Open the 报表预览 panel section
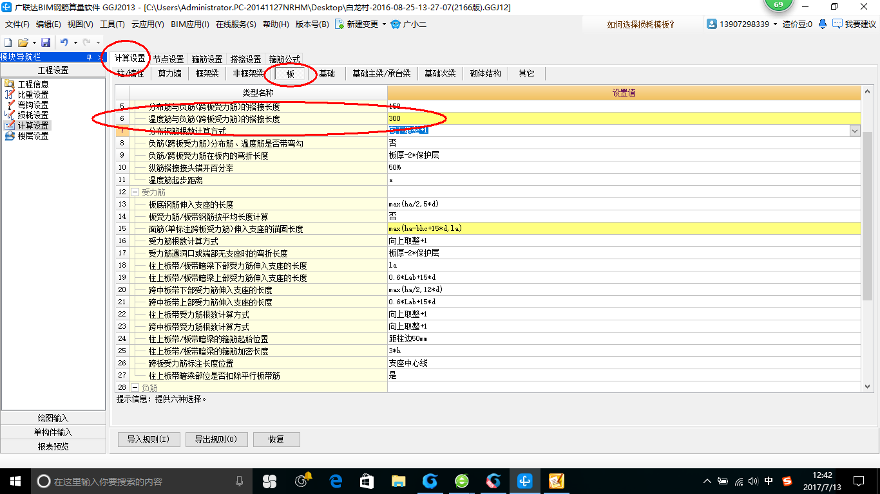 pyautogui.click(x=53, y=446)
